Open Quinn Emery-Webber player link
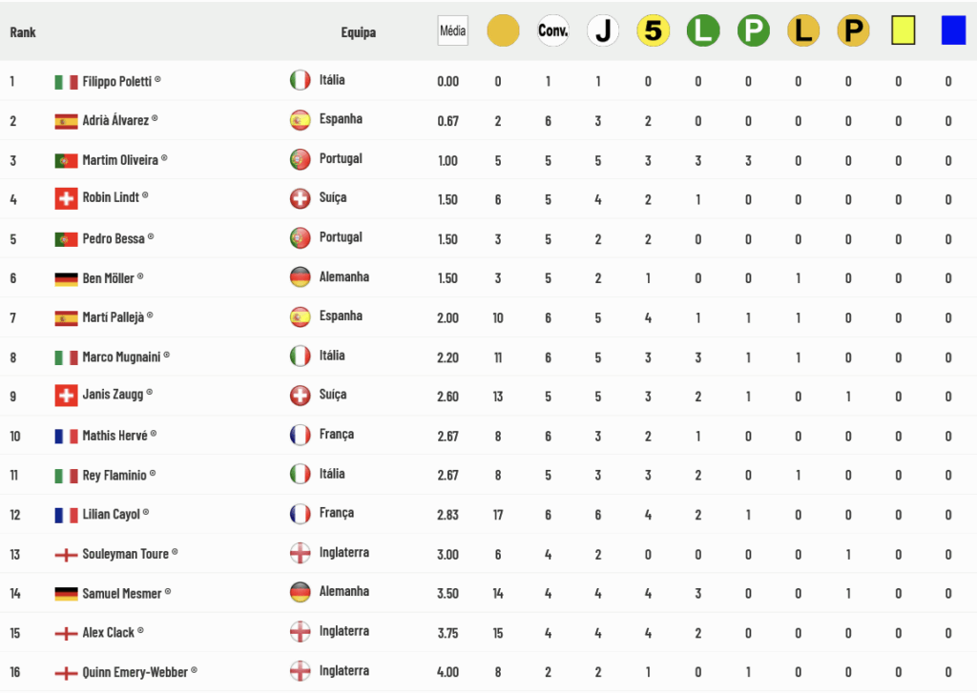This screenshot has width=977, height=693. pyautogui.click(x=135, y=672)
